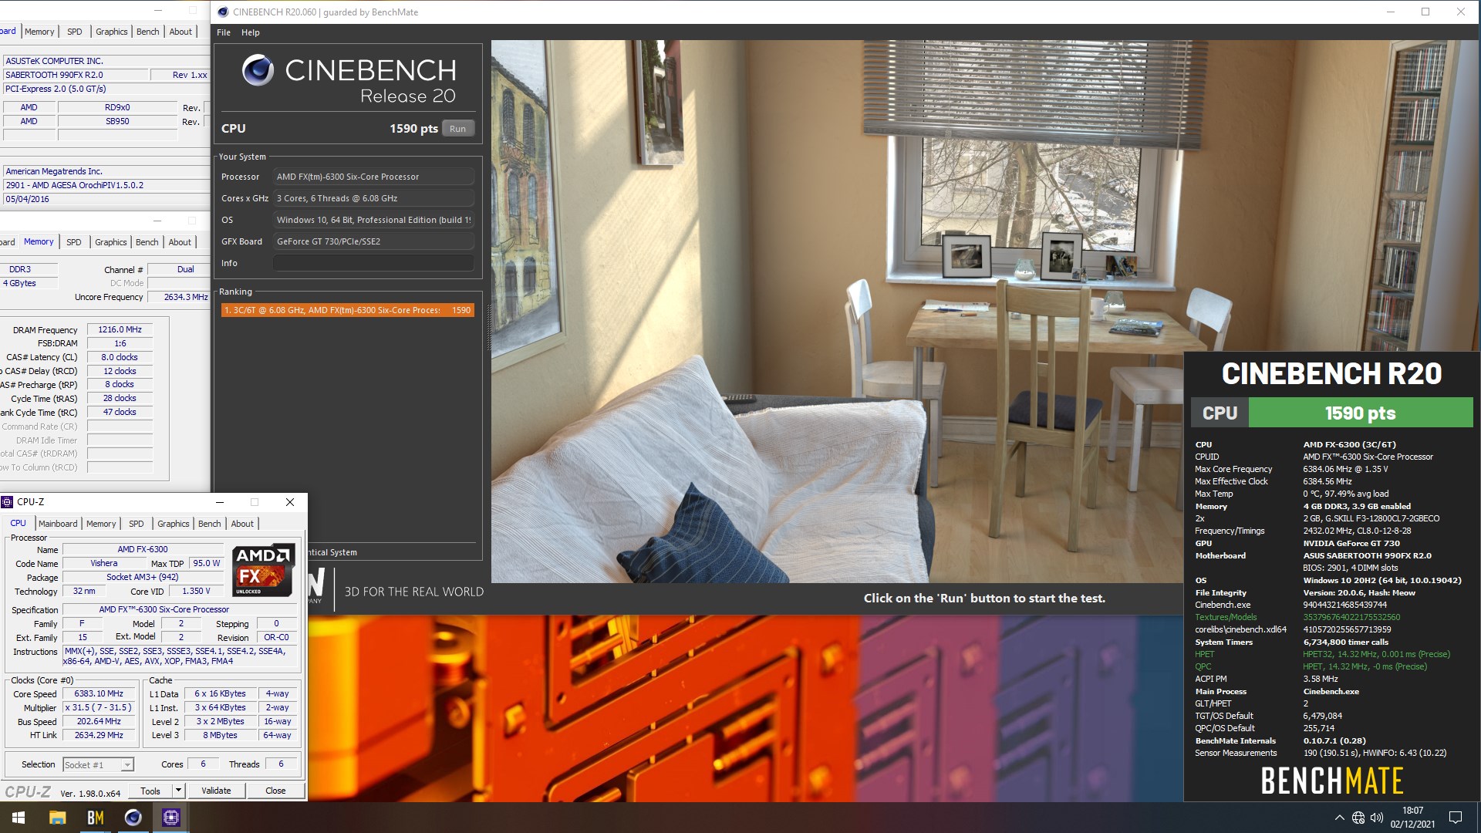Activate the CPU-Z taskbar icon
1481x833 pixels.
click(170, 818)
